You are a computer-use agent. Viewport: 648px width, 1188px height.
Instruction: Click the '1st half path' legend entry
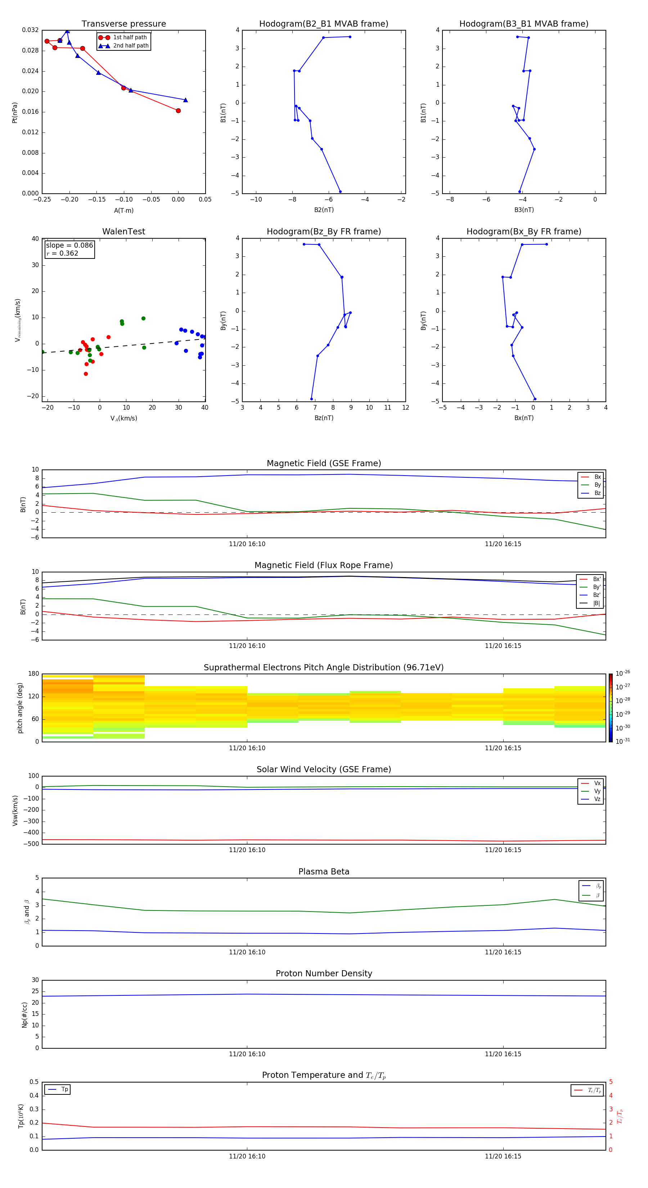tap(123, 37)
